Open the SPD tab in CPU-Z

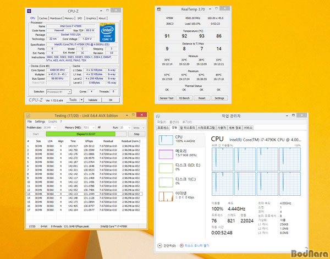point(80,18)
